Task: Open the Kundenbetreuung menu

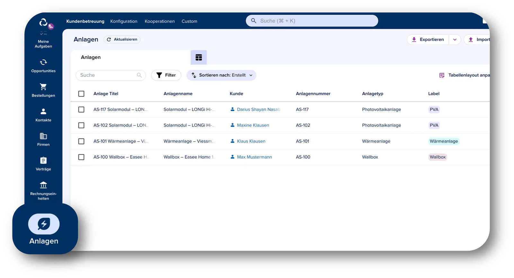Action: pyautogui.click(x=85, y=21)
